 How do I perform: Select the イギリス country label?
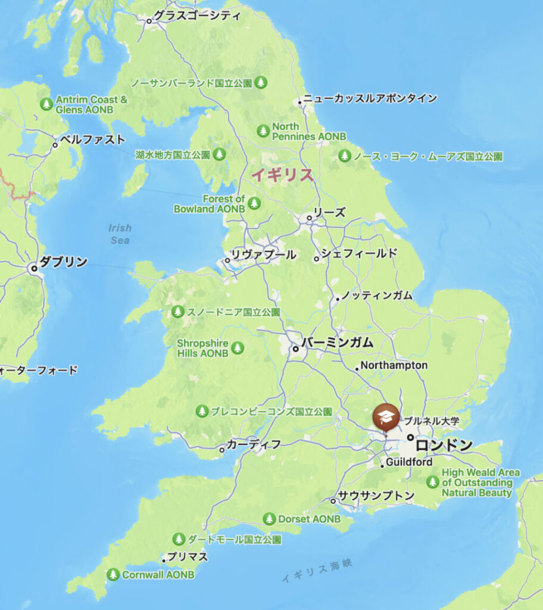[x=282, y=175]
